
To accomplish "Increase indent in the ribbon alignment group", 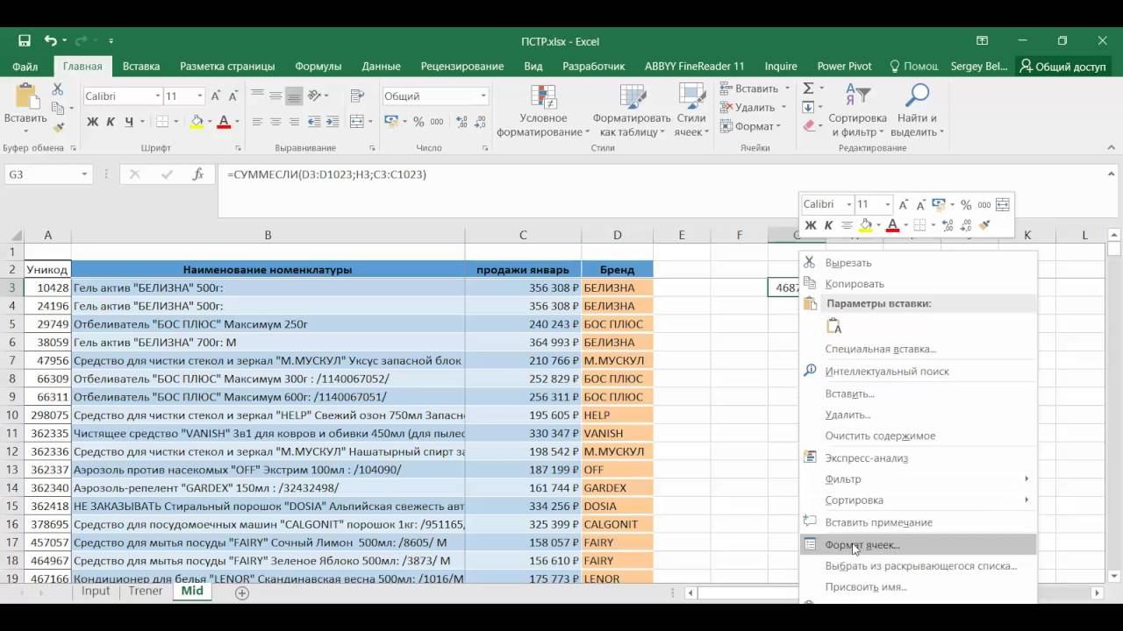I will [x=333, y=122].
